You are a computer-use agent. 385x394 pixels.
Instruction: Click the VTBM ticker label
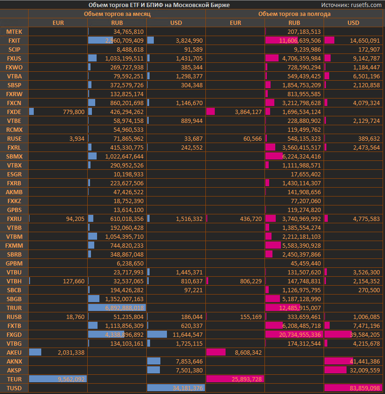click(x=14, y=237)
